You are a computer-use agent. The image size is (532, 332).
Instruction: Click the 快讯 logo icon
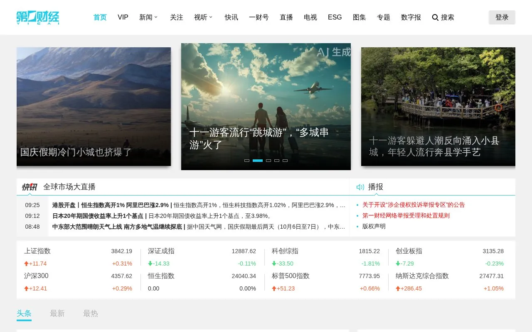[30, 187]
